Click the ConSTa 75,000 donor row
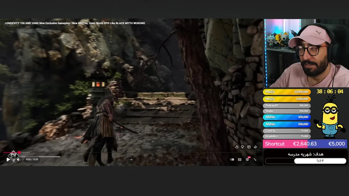Image resolution: width=349 pixels, height=196 pixels. pyautogui.click(x=287, y=131)
